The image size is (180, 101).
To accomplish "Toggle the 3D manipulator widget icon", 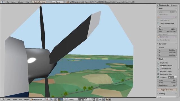I will pos(59,99).
